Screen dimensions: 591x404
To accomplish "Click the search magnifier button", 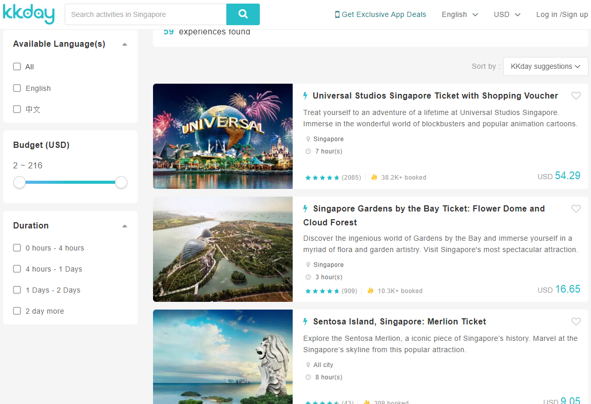I will click(x=243, y=14).
